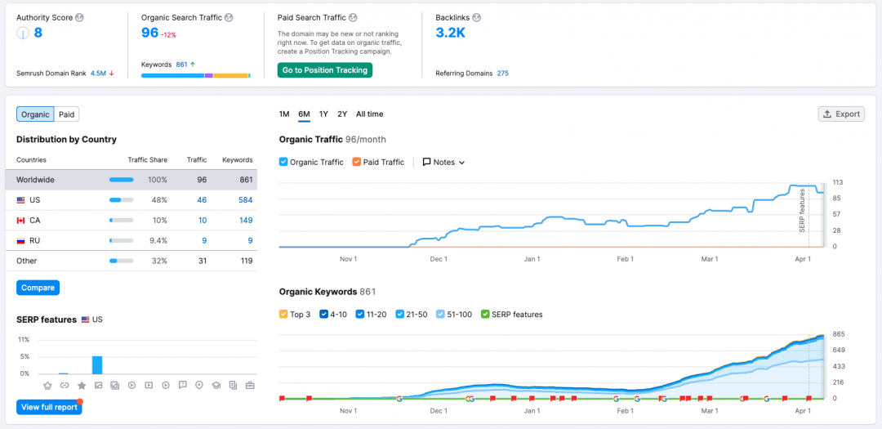The height and width of the screenshot is (429, 882).
Task: Choose the All time range option
Action: 369,114
